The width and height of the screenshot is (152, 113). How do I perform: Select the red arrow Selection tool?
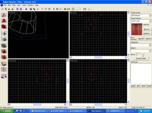pos(4,15)
